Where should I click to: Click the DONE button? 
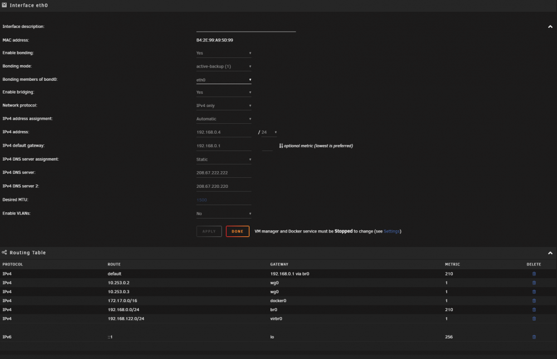pyautogui.click(x=237, y=231)
